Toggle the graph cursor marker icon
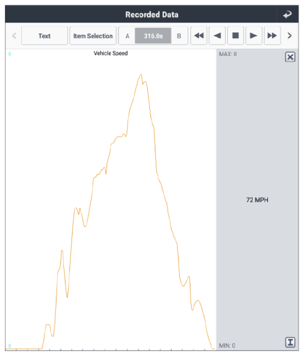 pyautogui.click(x=290, y=342)
